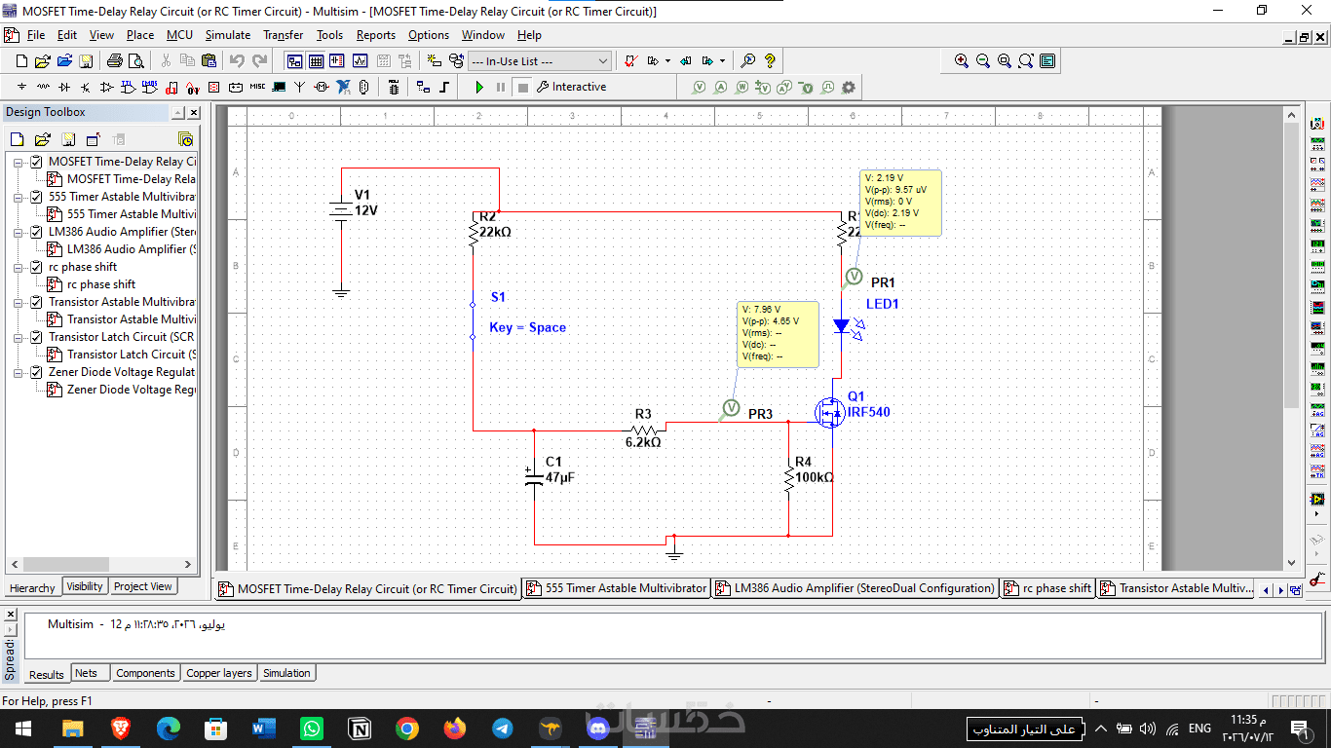Click the Electrical Rules Check icon
The height and width of the screenshot is (748, 1331).
(x=630, y=60)
